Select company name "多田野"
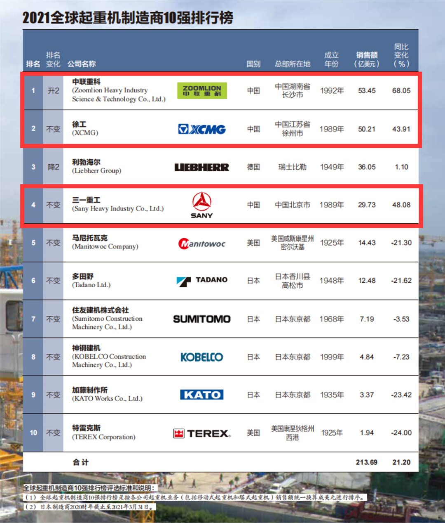This screenshot has height=523, width=445. click(83, 276)
